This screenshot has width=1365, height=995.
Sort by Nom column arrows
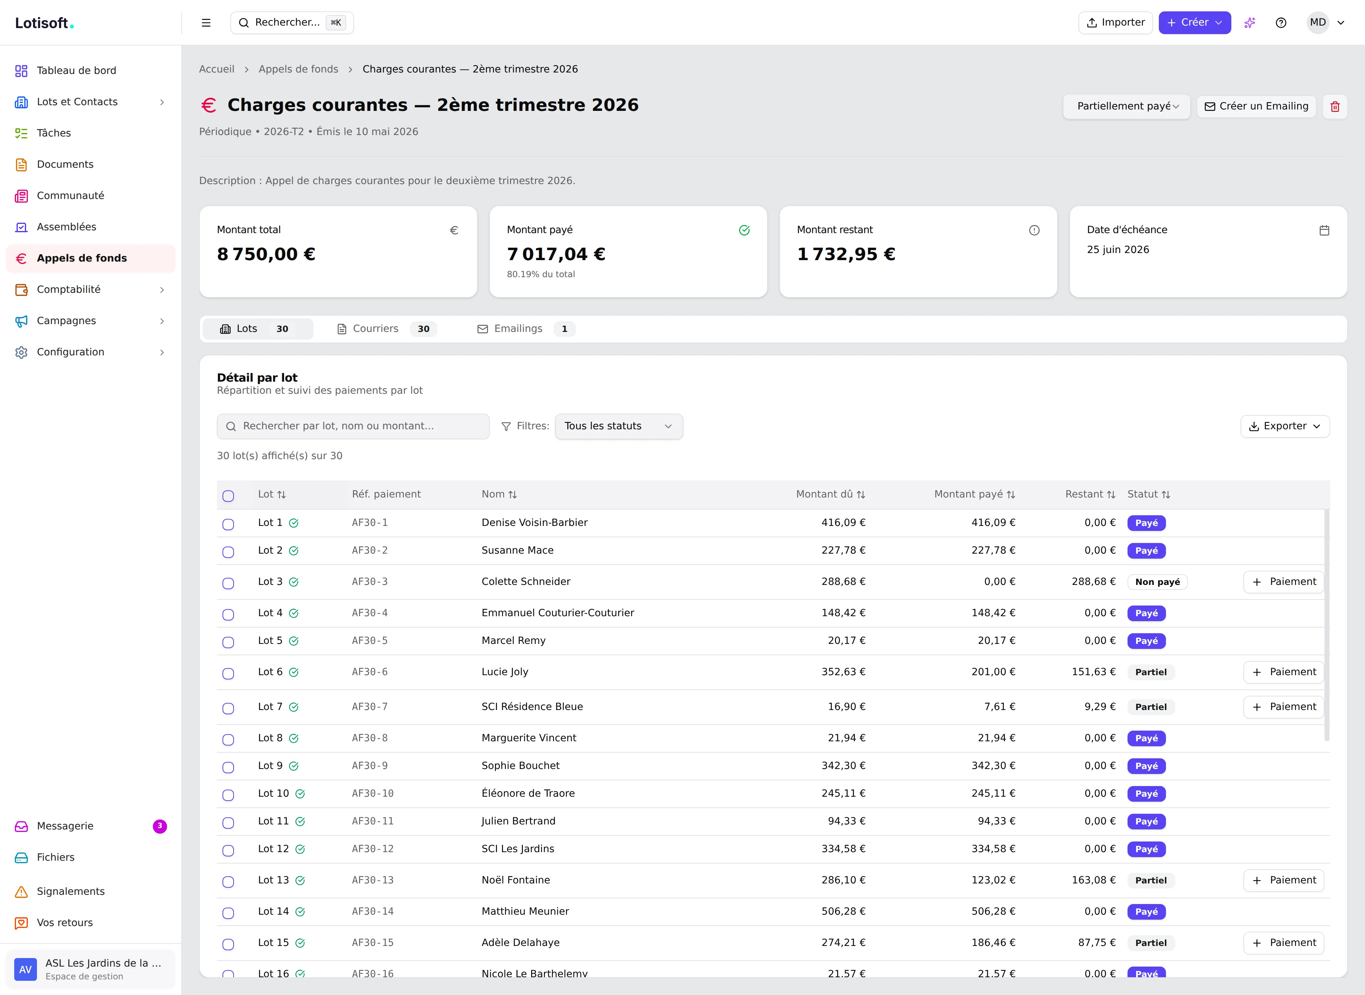click(x=513, y=495)
